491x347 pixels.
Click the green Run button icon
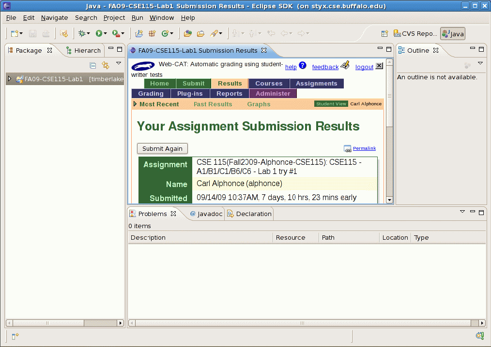coord(99,33)
